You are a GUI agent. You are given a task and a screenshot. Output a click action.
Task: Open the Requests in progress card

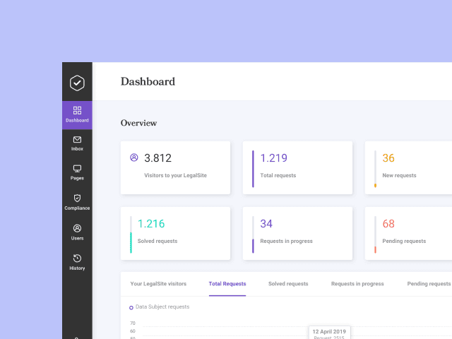click(297, 233)
